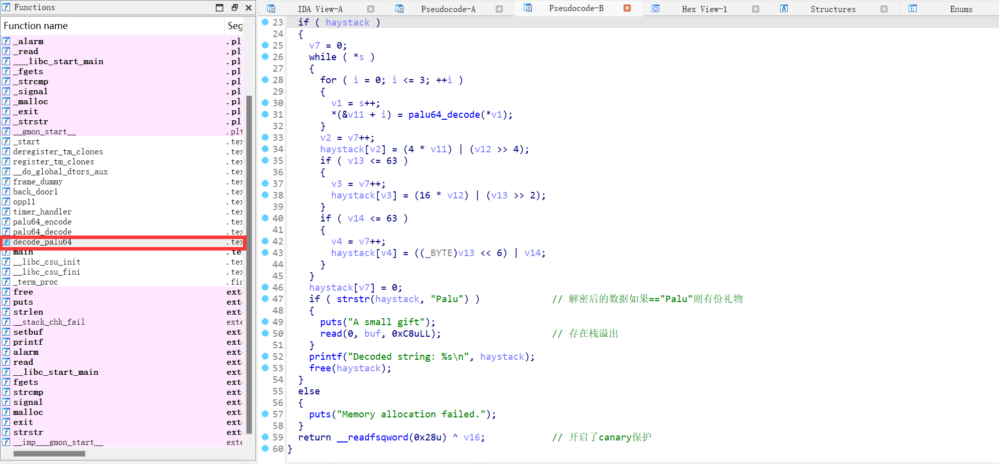
Task: Toggle the breakpoint dot on line 23
Action: tap(265, 22)
